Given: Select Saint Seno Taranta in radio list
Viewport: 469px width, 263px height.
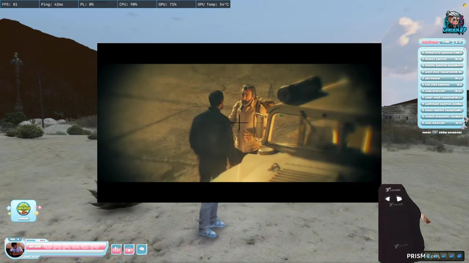Looking at the screenshot, I should pyautogui.click(x=442, y=98).
